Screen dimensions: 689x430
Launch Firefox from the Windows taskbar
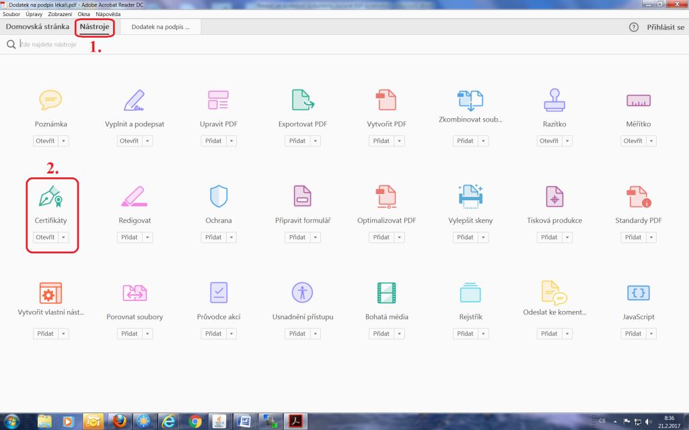(119, 421)
